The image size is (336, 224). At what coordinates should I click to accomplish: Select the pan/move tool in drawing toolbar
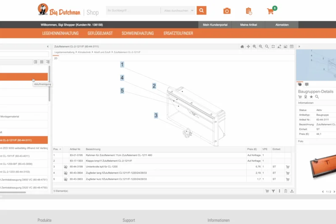[x=248, y=47]
